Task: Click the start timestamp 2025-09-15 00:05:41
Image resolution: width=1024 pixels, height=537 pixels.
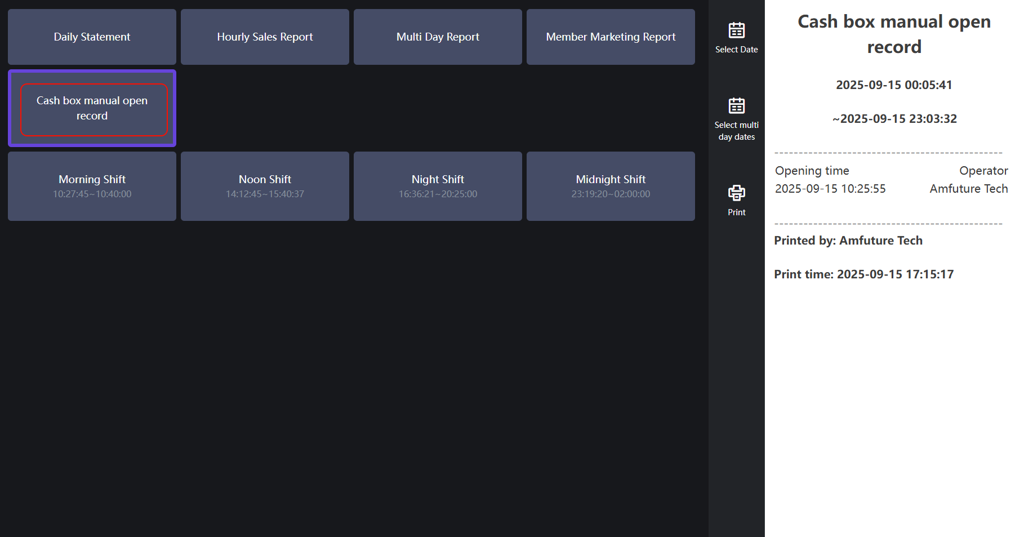Action: 894,85
